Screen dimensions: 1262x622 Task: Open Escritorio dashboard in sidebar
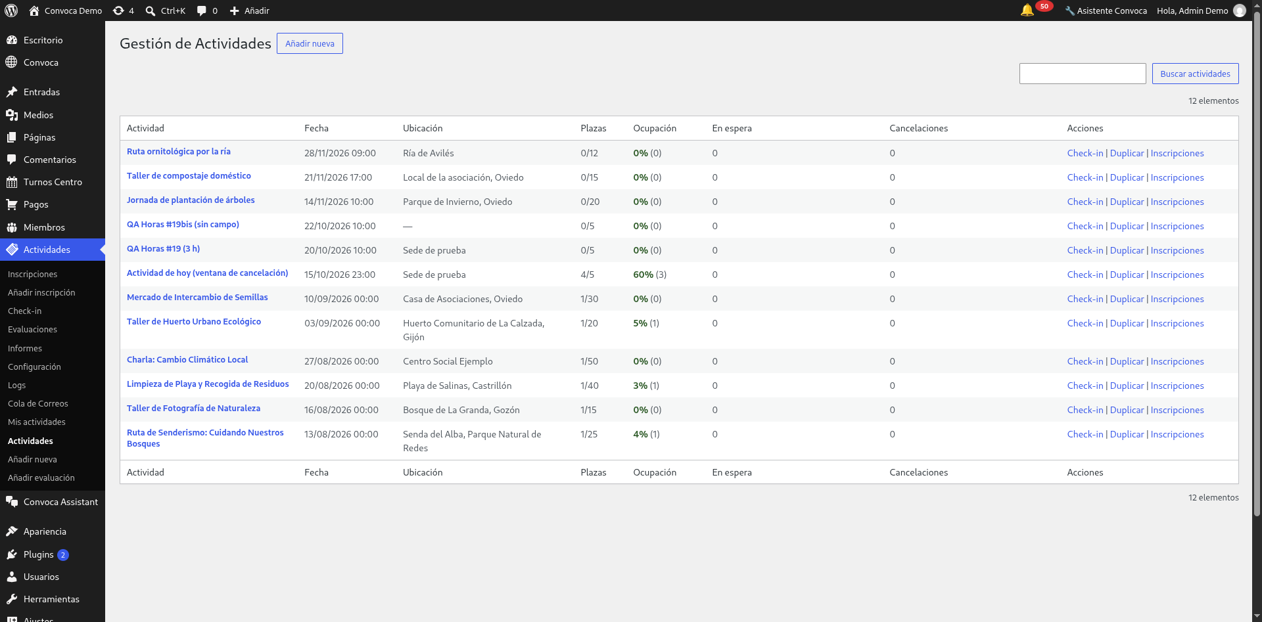coord(53,40)
